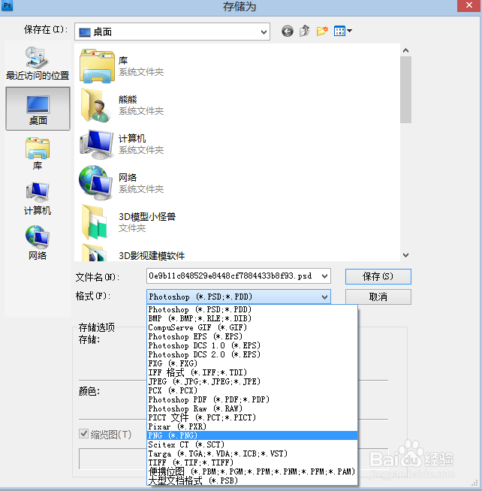
Task: Choose PICT 文件 format
Action: point(252,417)
